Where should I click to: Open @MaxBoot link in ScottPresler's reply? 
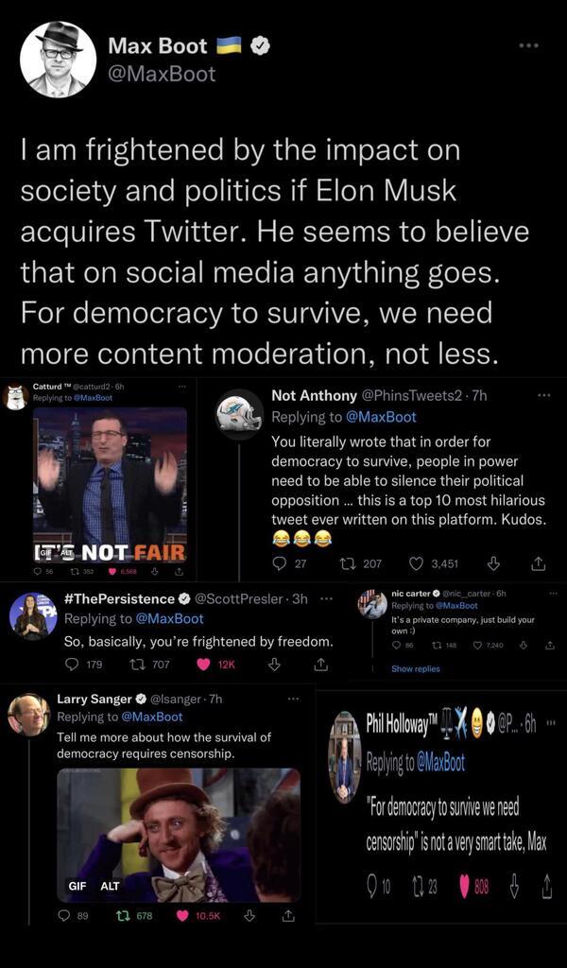tap(169, 618)
